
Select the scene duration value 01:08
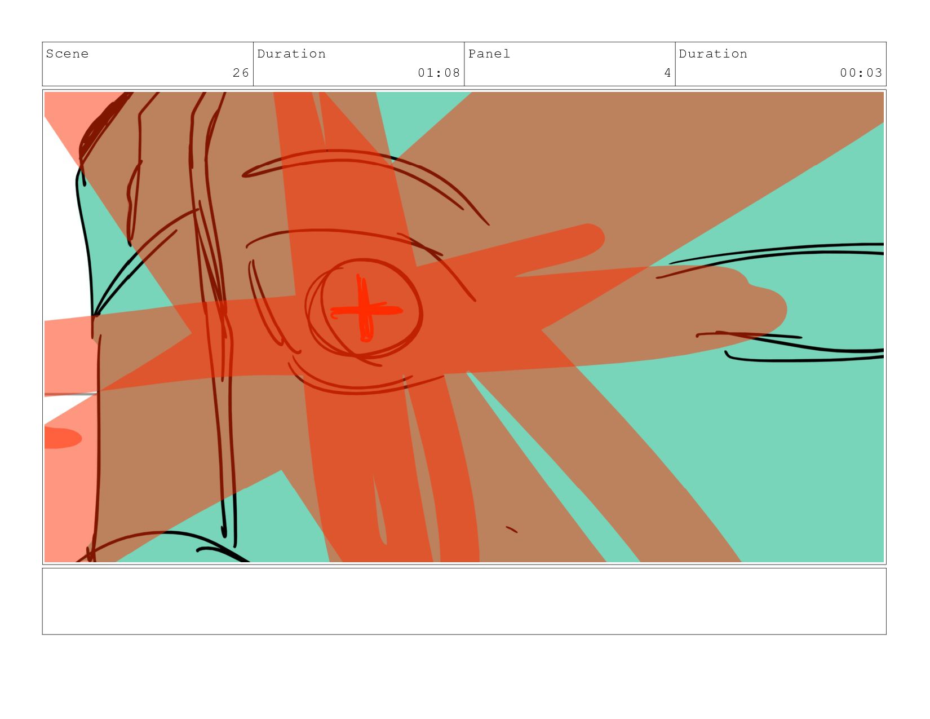[439, 73]
